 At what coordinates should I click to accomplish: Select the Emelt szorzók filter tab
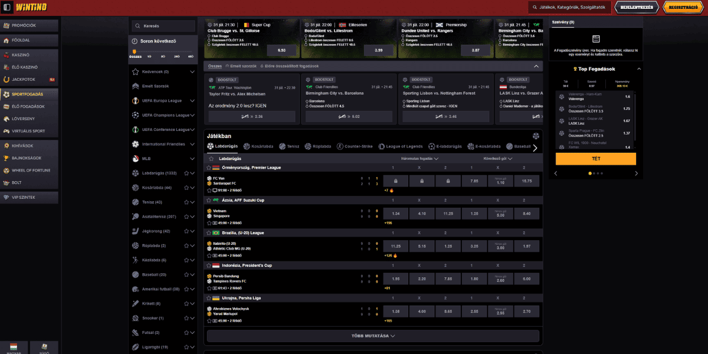click(x=242, y=66)
